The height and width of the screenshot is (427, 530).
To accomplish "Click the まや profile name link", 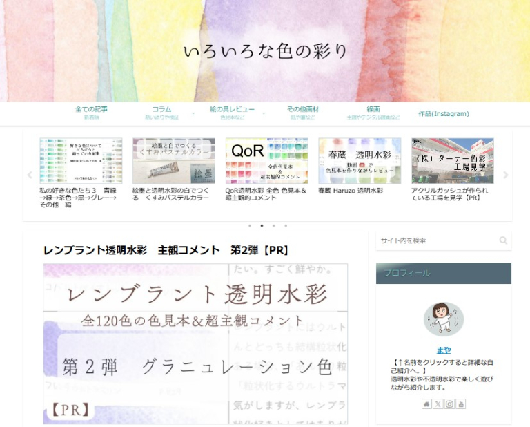I will point(443,350).
